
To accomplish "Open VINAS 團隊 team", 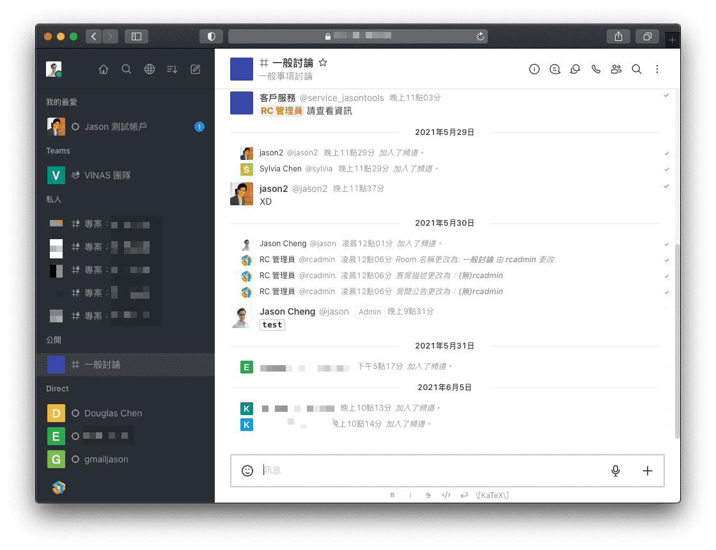I will 125,175.
